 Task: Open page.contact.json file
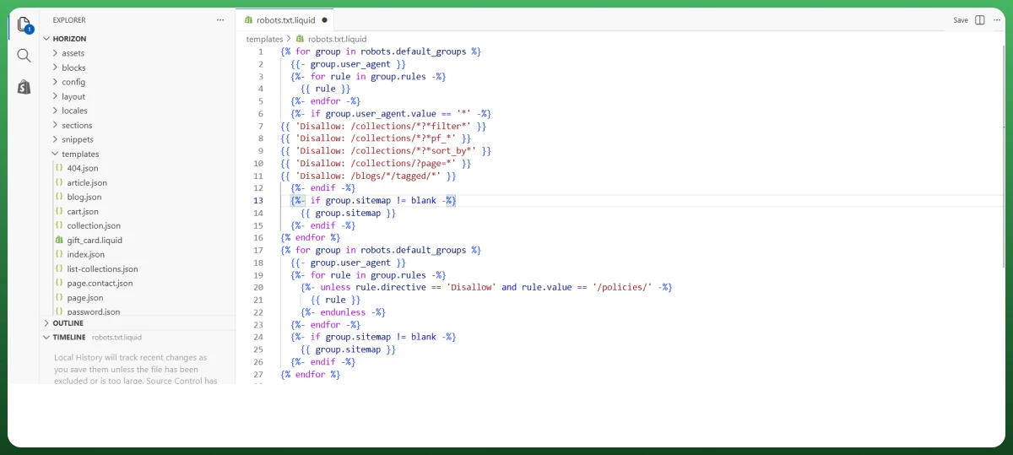(x=100, y=283)
